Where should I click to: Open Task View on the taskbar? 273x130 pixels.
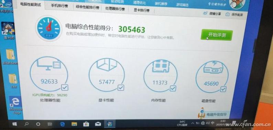tap(50, 124)
